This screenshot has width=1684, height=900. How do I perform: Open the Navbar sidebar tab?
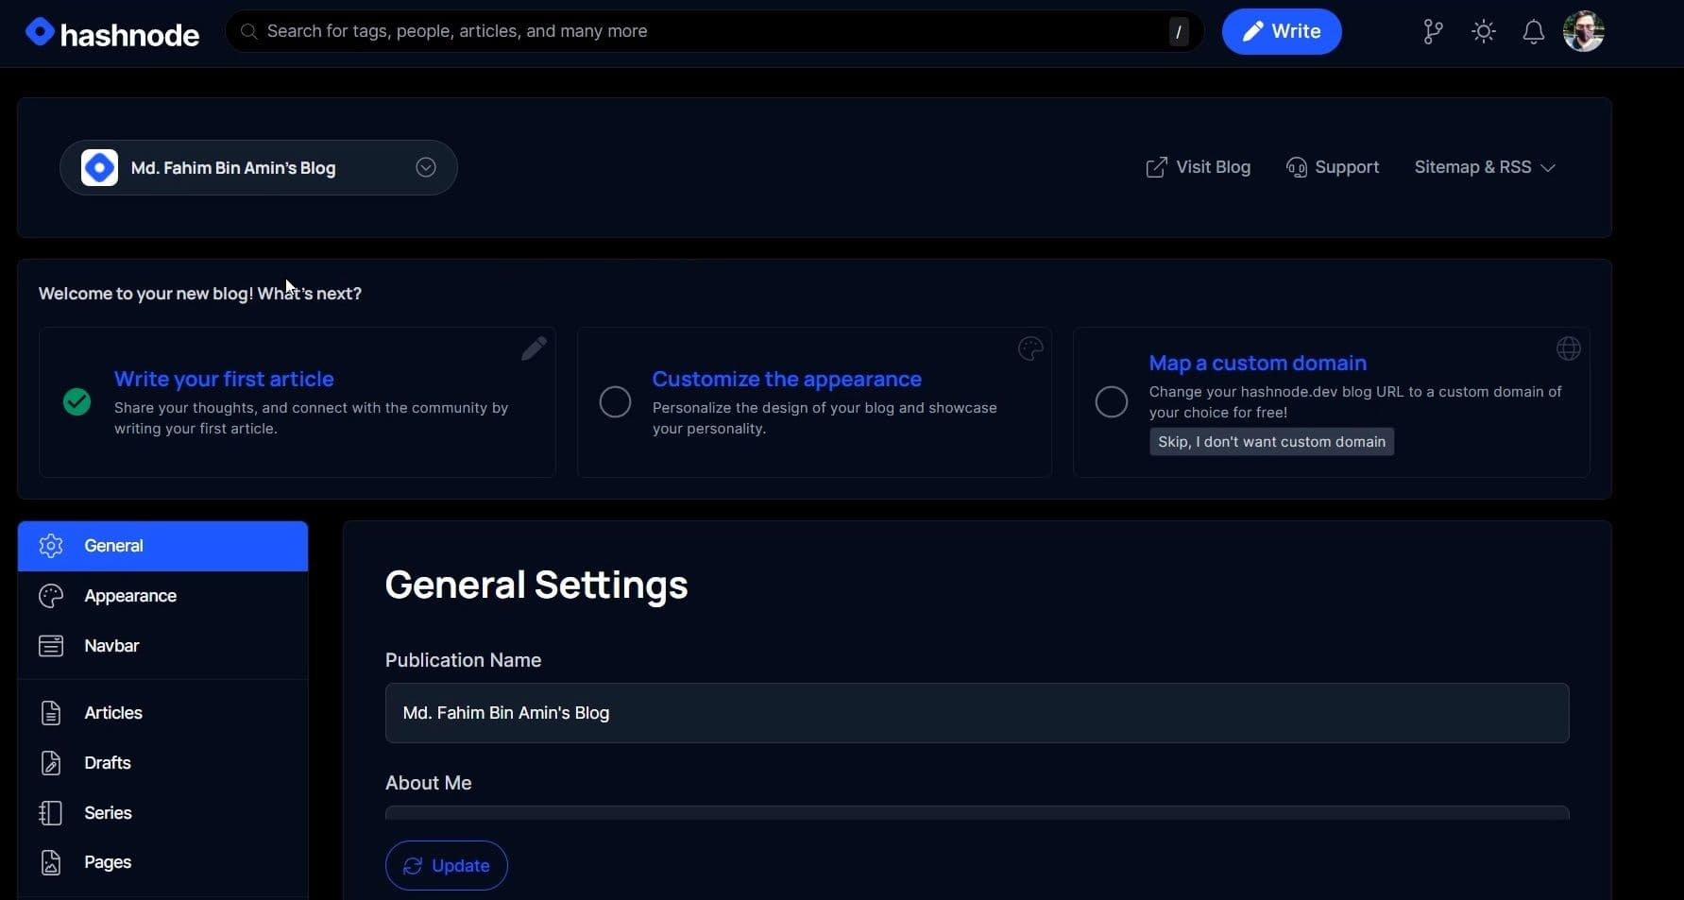162,646
